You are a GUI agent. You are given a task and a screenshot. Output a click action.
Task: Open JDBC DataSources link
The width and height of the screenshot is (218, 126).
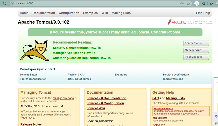[x=79, y=79]
